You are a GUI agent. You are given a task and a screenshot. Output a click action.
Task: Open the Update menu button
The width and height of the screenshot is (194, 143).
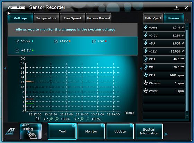pyautogui.click(x=120, y=131)
